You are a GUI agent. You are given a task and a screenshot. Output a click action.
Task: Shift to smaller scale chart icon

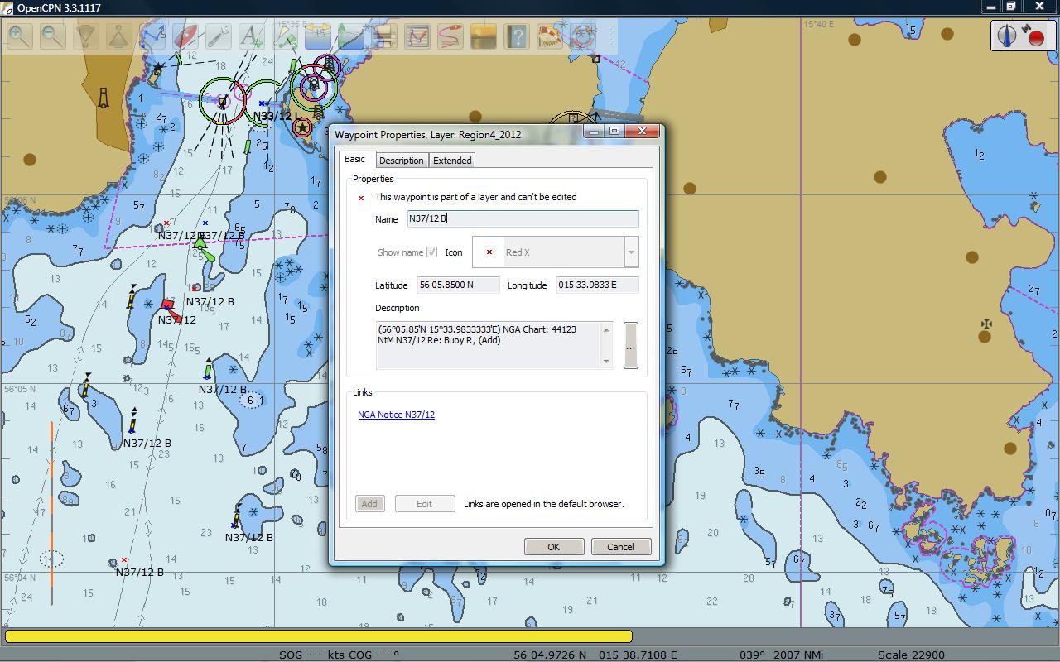(119, 36)
